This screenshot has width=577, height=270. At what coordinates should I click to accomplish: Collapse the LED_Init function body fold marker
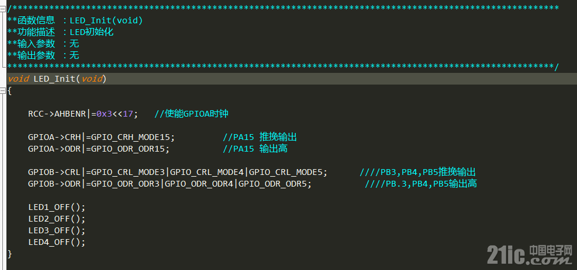3,90
